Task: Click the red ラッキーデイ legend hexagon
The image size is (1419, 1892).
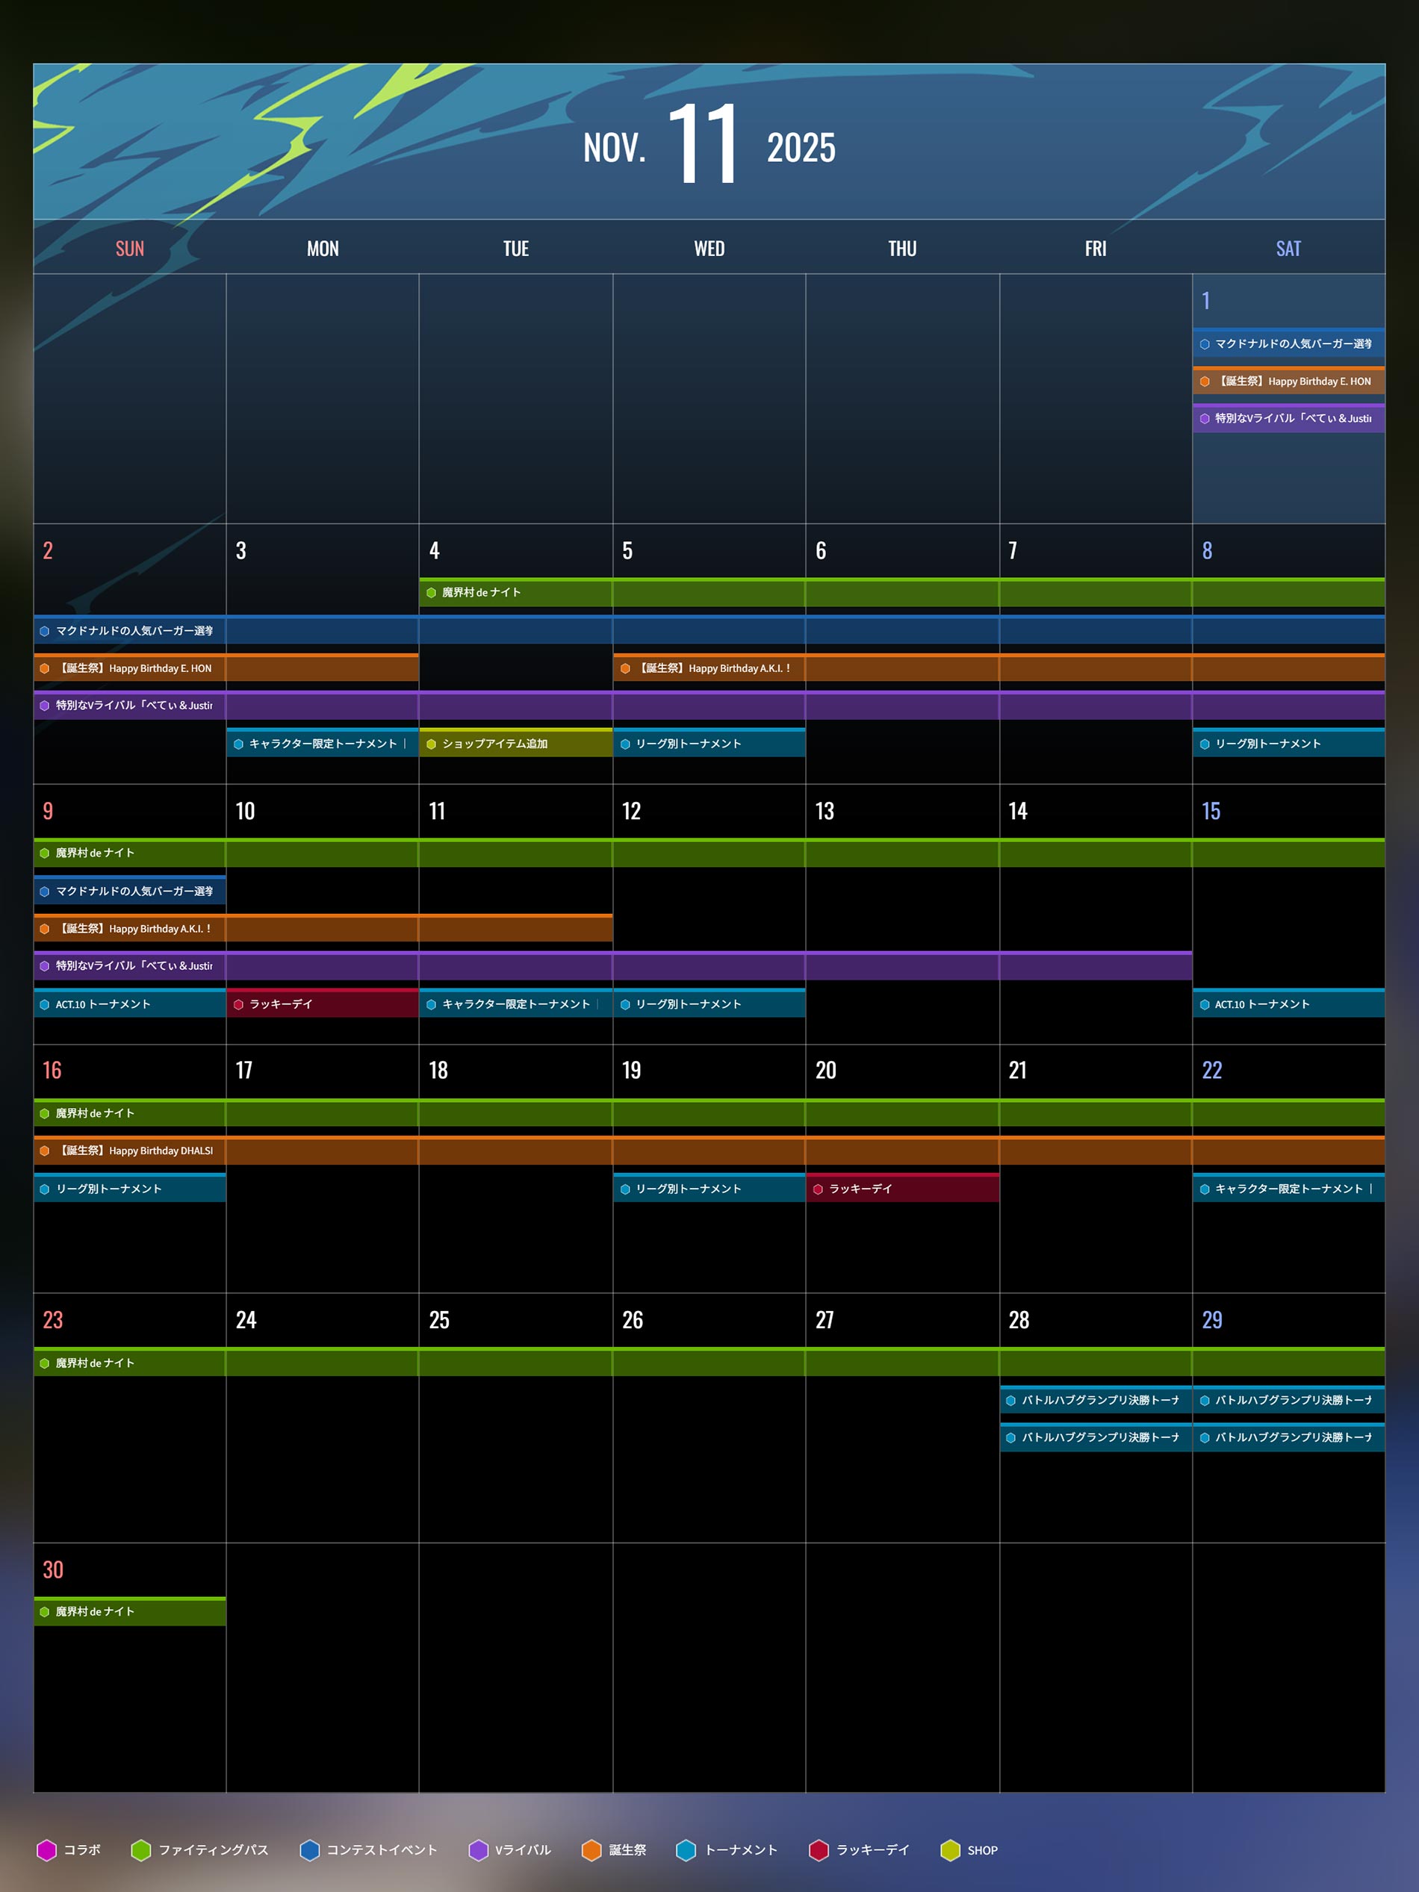Action: [x=819, y=1849]
